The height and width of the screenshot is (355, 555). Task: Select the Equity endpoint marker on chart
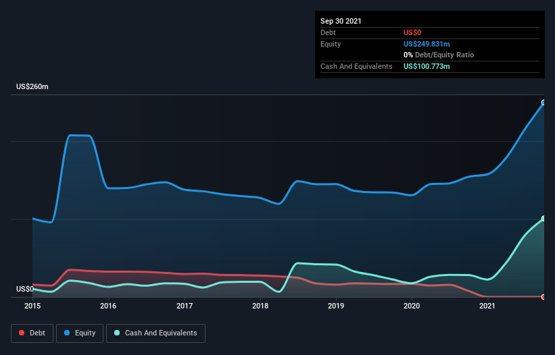(x=544, y=103)
